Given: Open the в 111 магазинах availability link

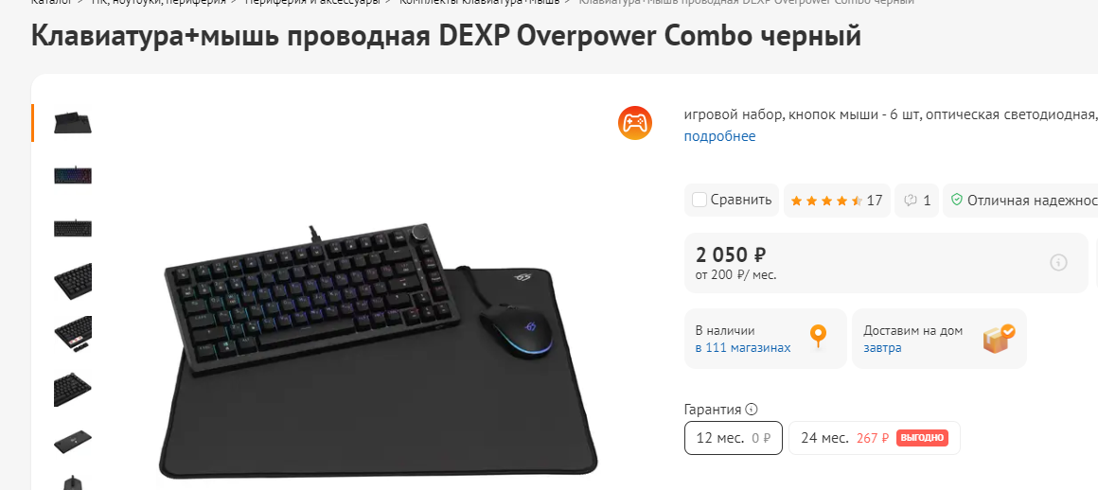Looking at the screenshot, I should pyautogui.click(x=743, y=348).
